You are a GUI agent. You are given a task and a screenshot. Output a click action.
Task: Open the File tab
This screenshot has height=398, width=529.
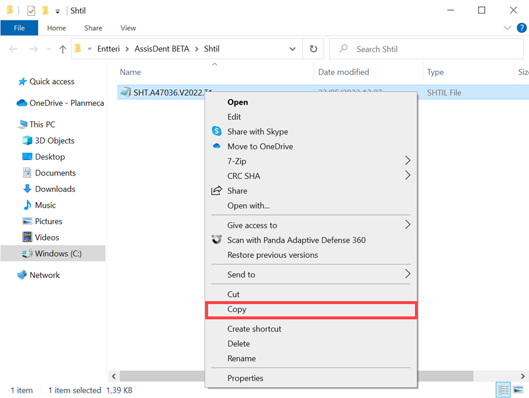tap(19, 28)
